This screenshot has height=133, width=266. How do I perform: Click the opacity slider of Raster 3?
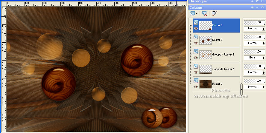click(254, 22)
